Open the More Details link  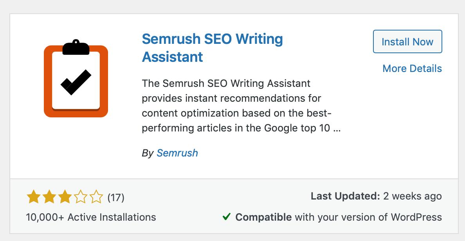tap(412, 68)
